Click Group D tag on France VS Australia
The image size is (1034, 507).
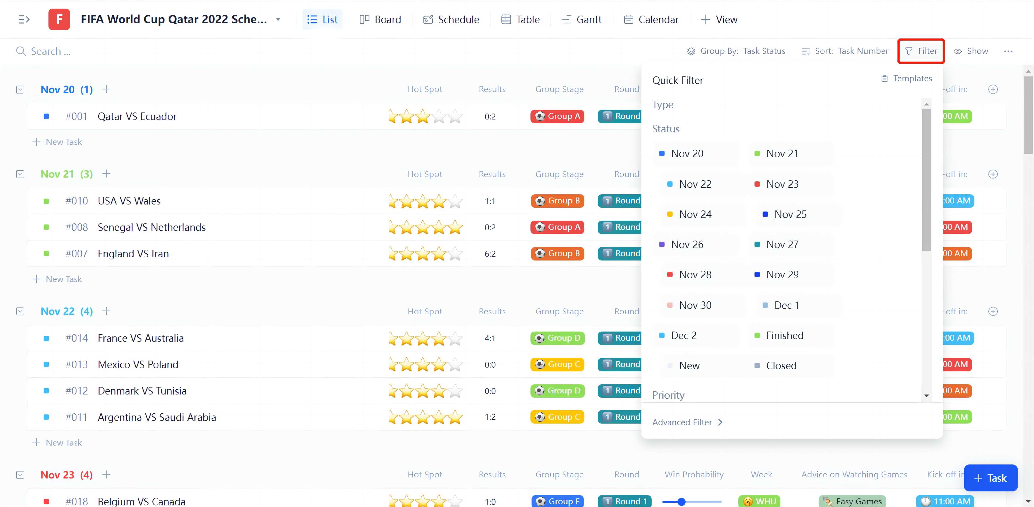coord(557,338)
